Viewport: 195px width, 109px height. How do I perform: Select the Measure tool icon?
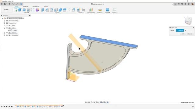coord(100,10)
